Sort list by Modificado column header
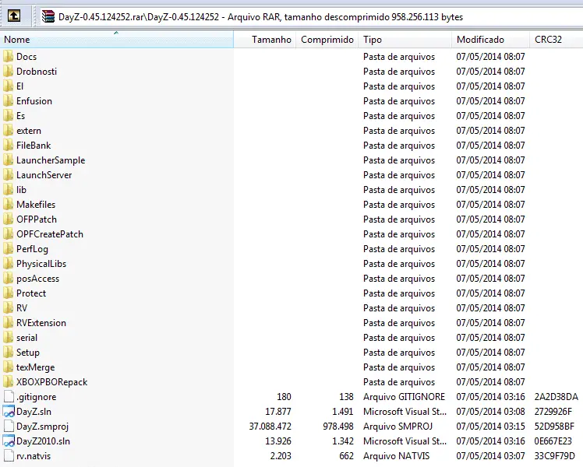This screenshot has width=583, height=467. 490,40
